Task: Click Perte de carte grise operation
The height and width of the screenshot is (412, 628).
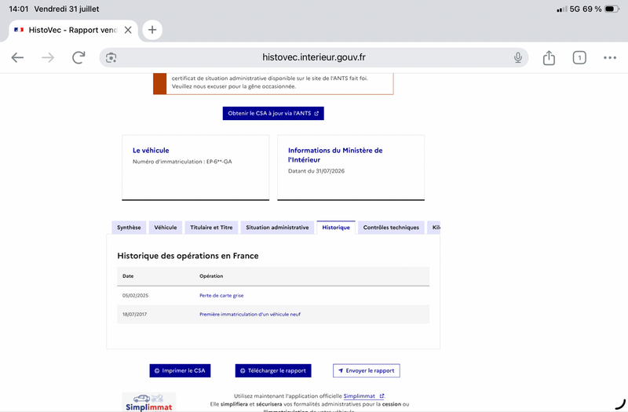Action: click(x=221, y=296)
